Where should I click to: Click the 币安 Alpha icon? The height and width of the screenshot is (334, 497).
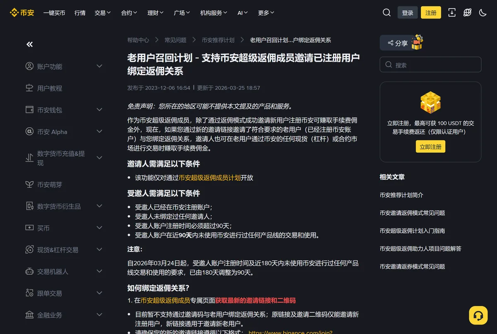(x=29, y=131)
